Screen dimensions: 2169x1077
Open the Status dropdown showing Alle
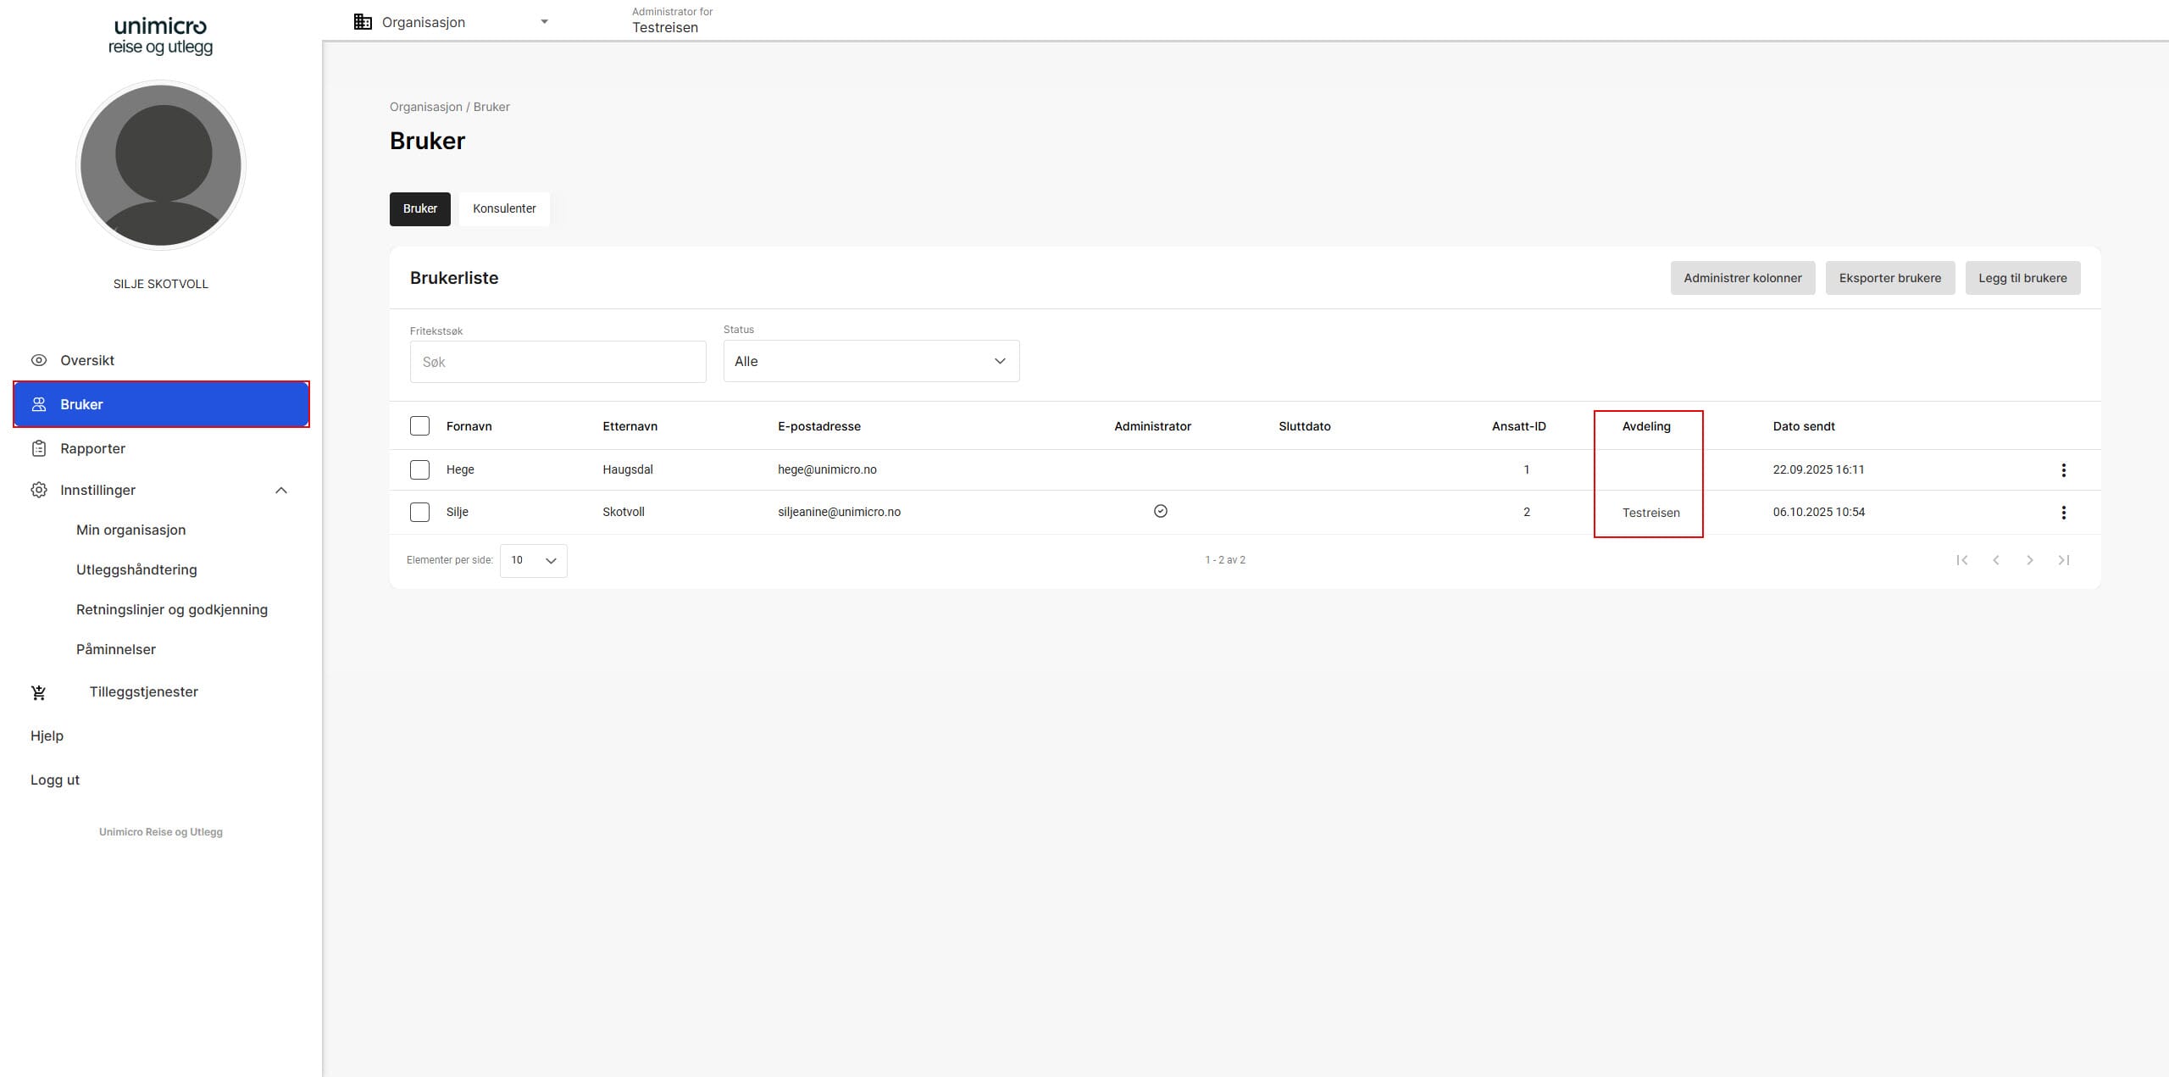click(x=871, y=362)
